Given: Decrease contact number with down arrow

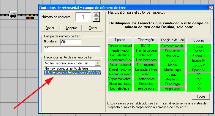Looking at the screenshot, I should pyautogui.click(x=97, y=19).
